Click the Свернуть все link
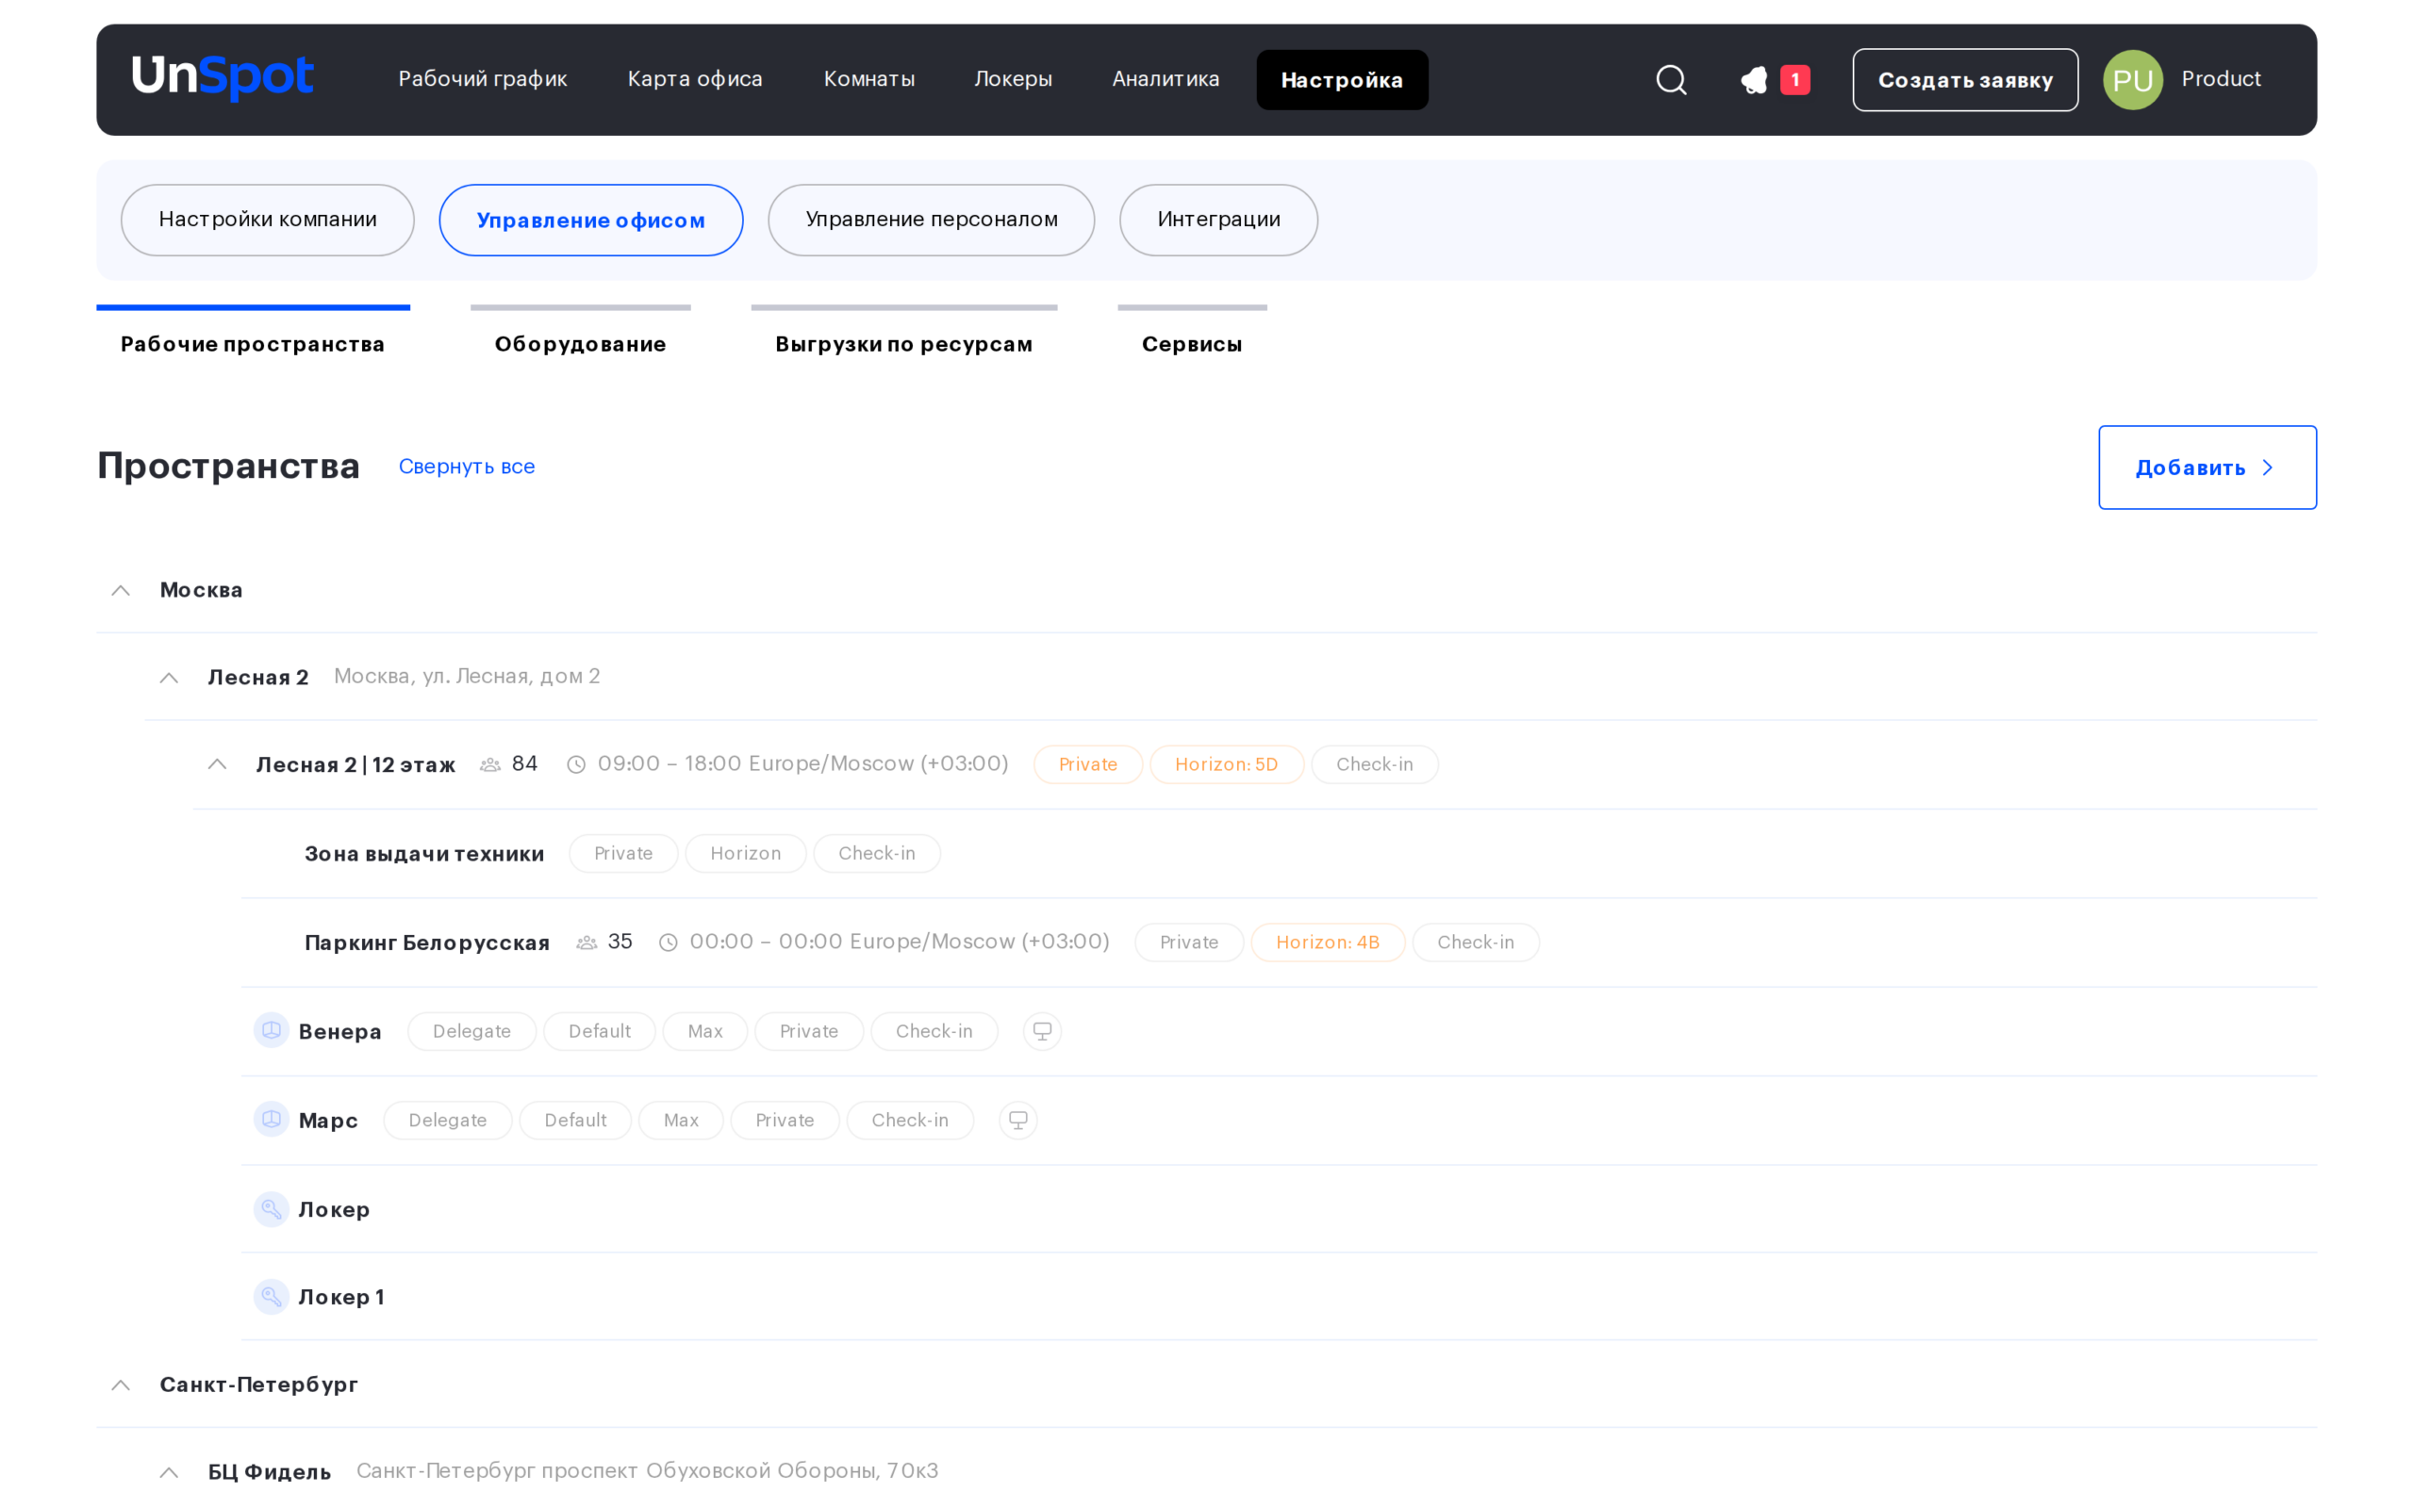The height and width of the screenshot is (1508, 2414). tap(467, 467)
